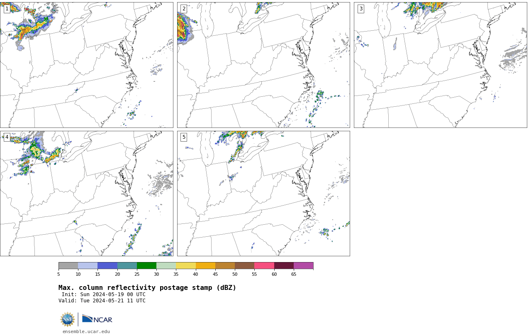Viewport: 531px width, 336px height.
Task: Click the number label on panel 2
Action: [x=184, y=9]
